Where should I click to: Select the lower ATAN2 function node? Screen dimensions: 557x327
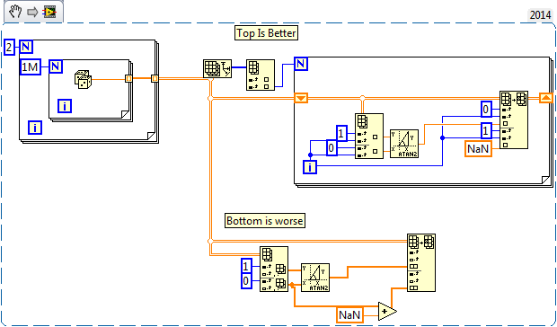(315, 278)
